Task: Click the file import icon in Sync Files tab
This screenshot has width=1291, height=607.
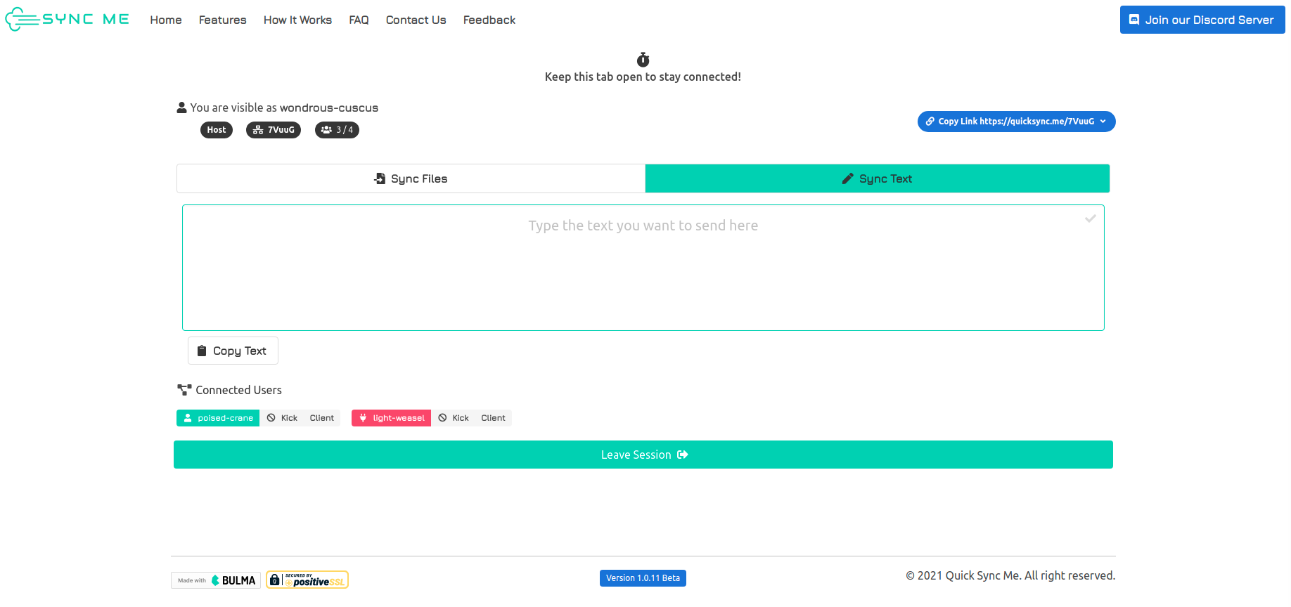Action: click(380, 178)
